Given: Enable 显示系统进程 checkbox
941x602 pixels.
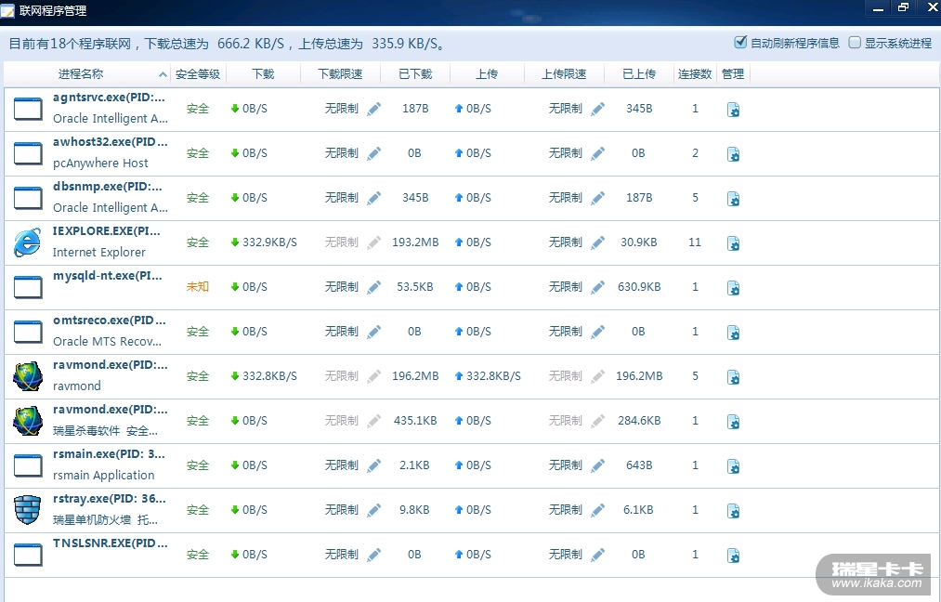Looking at the screenshot, I should pyautogui.click(x=855, y=43).
